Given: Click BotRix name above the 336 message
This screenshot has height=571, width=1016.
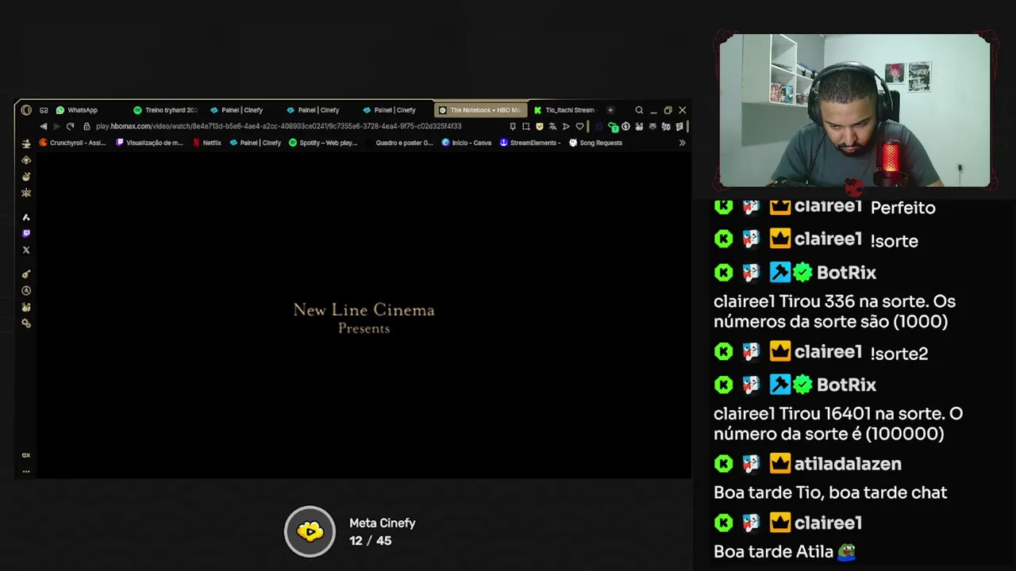Looking at the screenshot, I should tap(846, 273).
